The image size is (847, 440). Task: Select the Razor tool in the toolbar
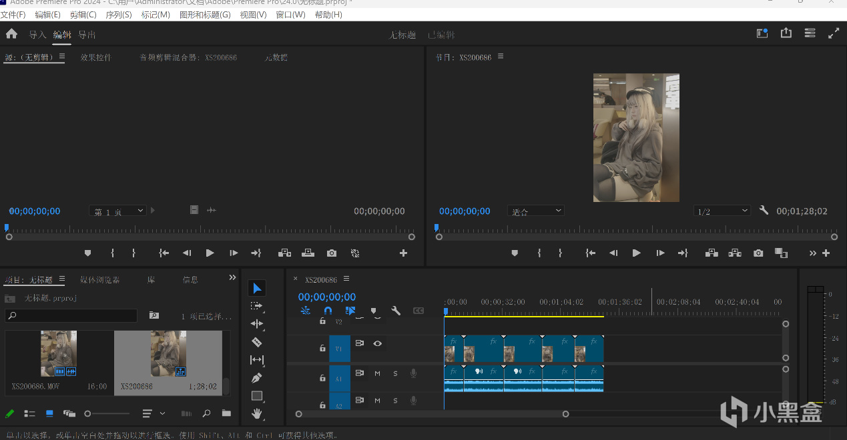click(x=257, y=342)
